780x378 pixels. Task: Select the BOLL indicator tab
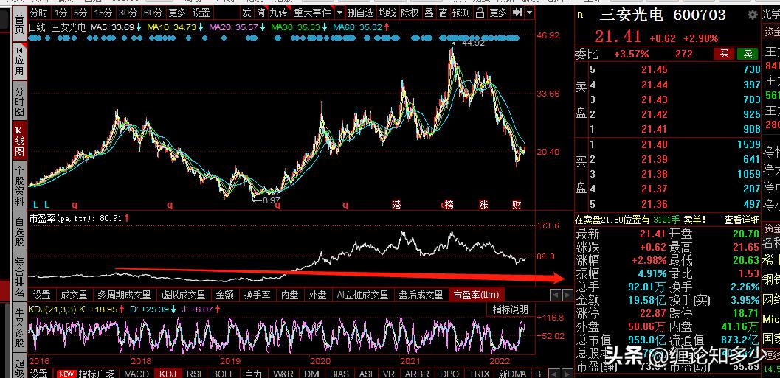pos(223,374)
